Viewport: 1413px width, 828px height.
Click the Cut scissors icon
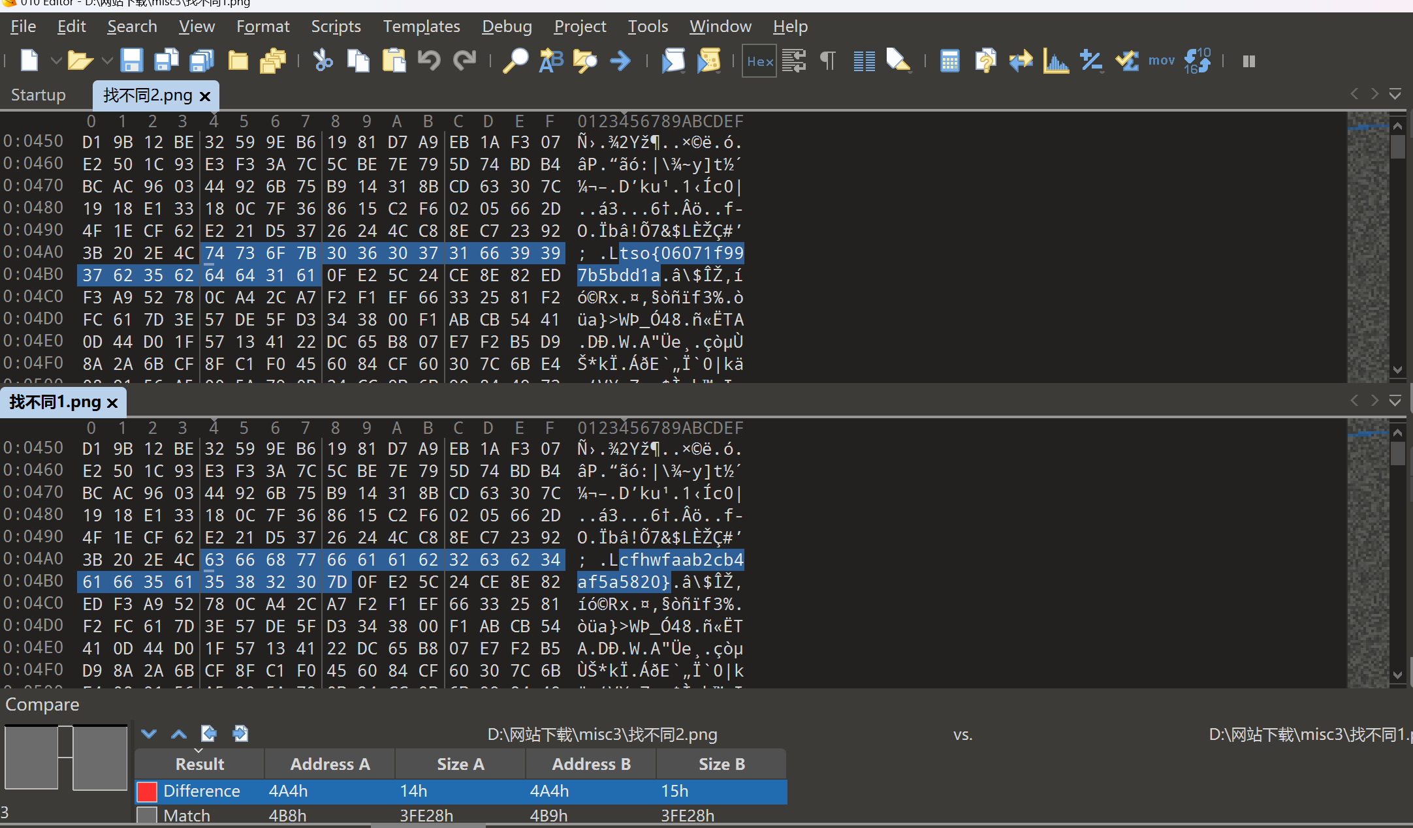click(323, 61)
